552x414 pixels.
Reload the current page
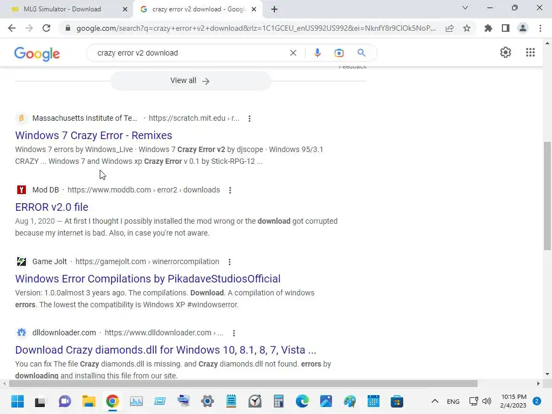pyautogui.click(x=46, y=28)
